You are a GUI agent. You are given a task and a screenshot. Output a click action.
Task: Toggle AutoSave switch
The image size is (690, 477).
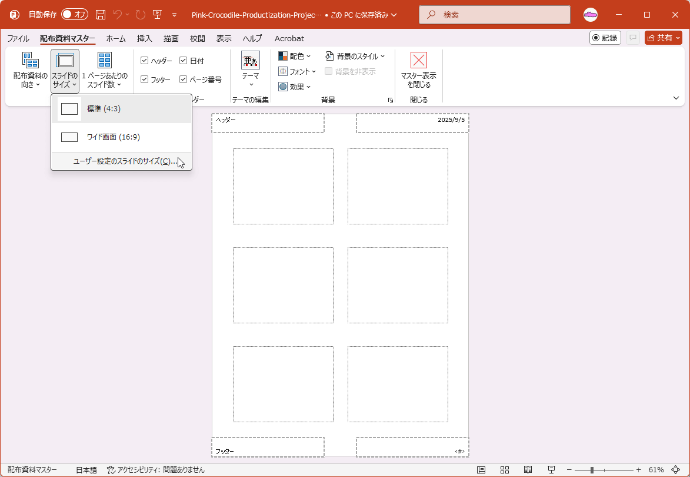pos(75,15)
